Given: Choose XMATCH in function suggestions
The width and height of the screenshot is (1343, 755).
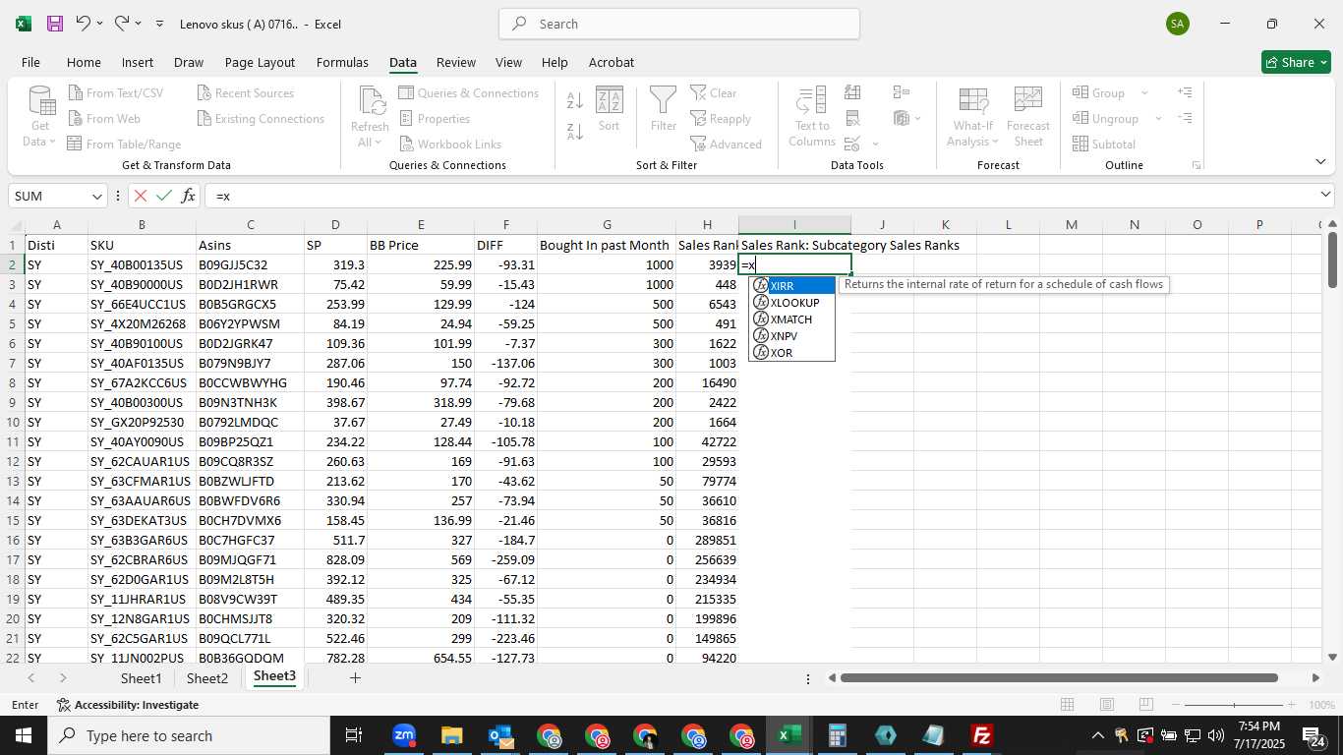Looking at the screenshot, I should (792, 319).
